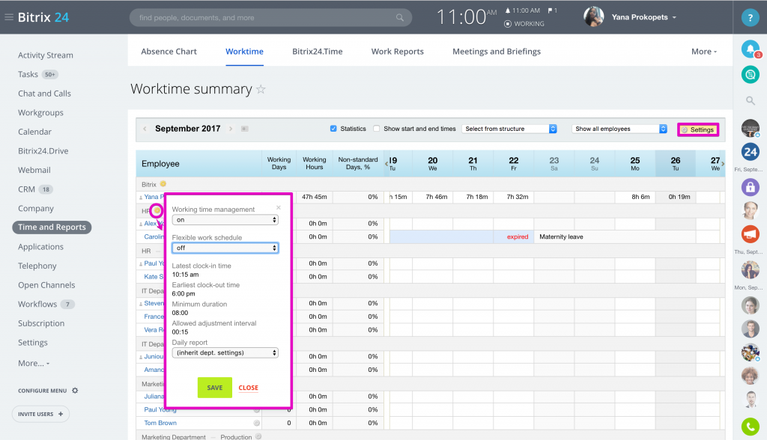Click the red expired label

(518, 236)
